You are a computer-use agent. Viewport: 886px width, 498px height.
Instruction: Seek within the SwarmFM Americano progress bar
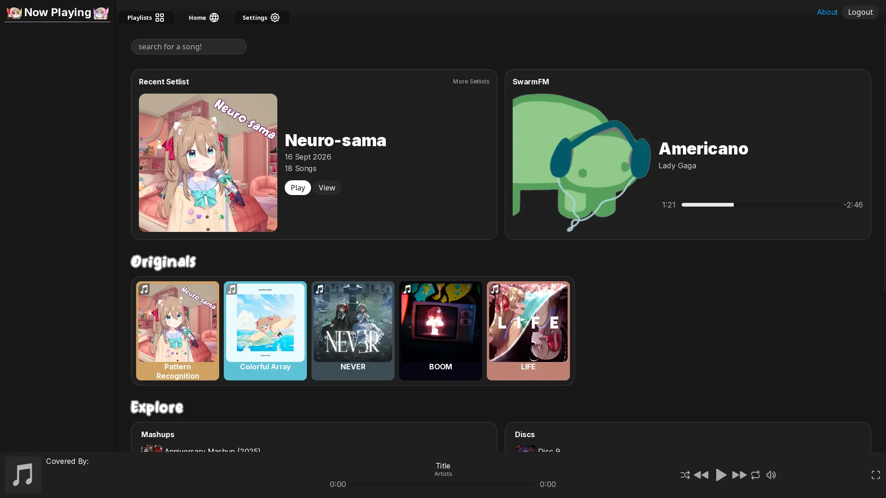click(x=760, y=205)
